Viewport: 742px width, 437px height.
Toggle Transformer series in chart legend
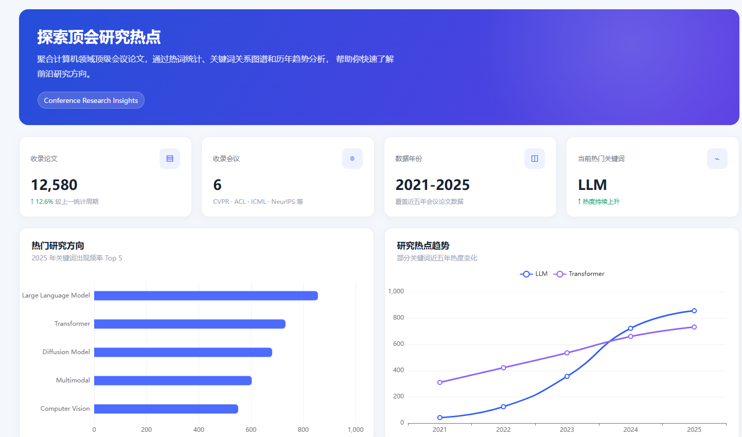(579, 274)
